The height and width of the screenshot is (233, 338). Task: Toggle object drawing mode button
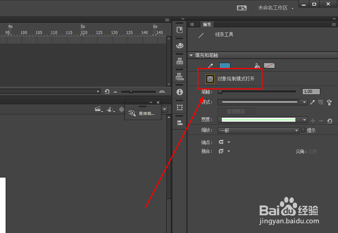[210, 79]
